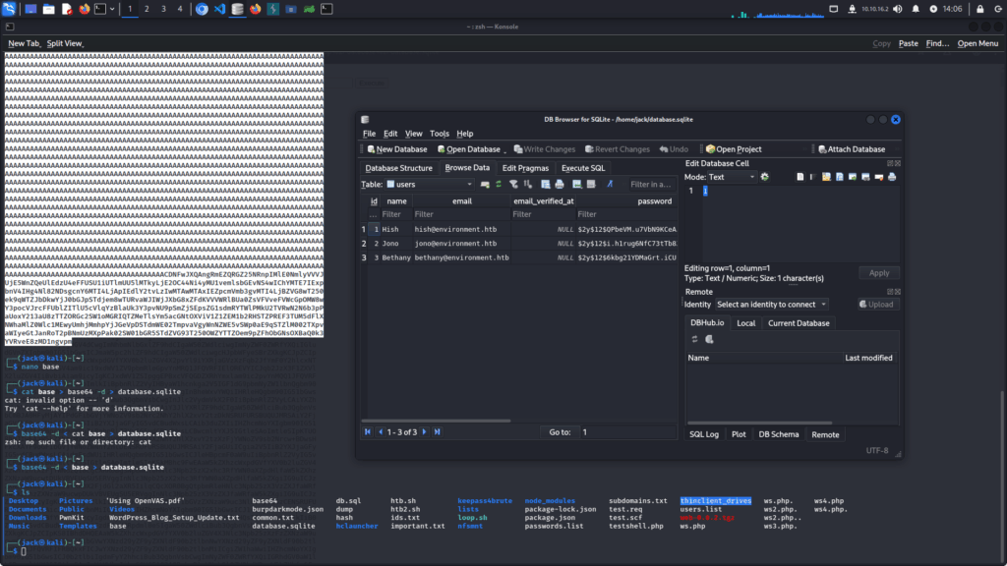
Task: Open the Mode dropdown set to Text
Action: [x=732, y=177]
